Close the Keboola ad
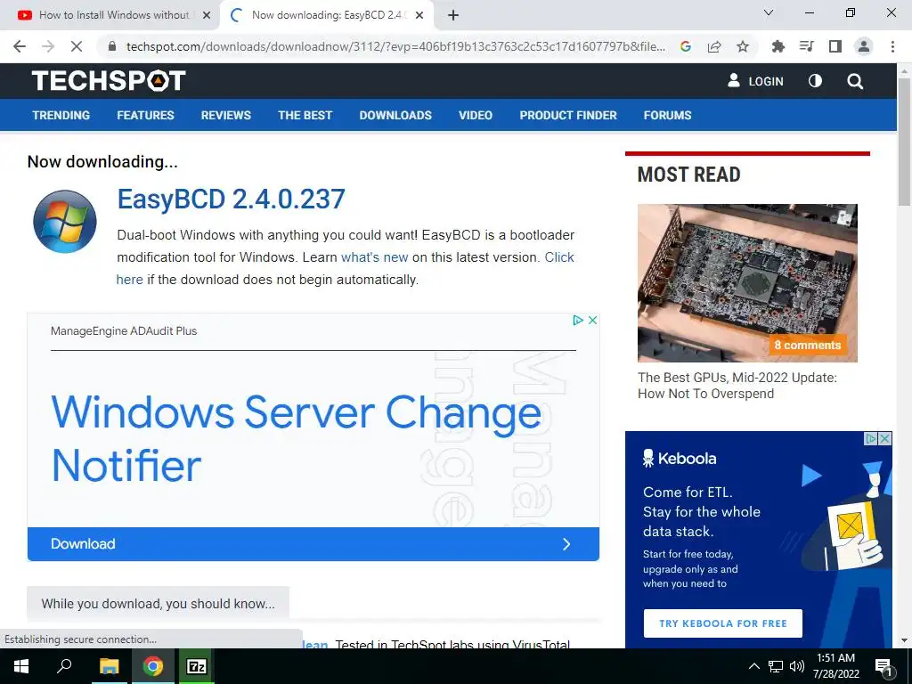Screen dimensions: 912x684 (x=884, y=438)
